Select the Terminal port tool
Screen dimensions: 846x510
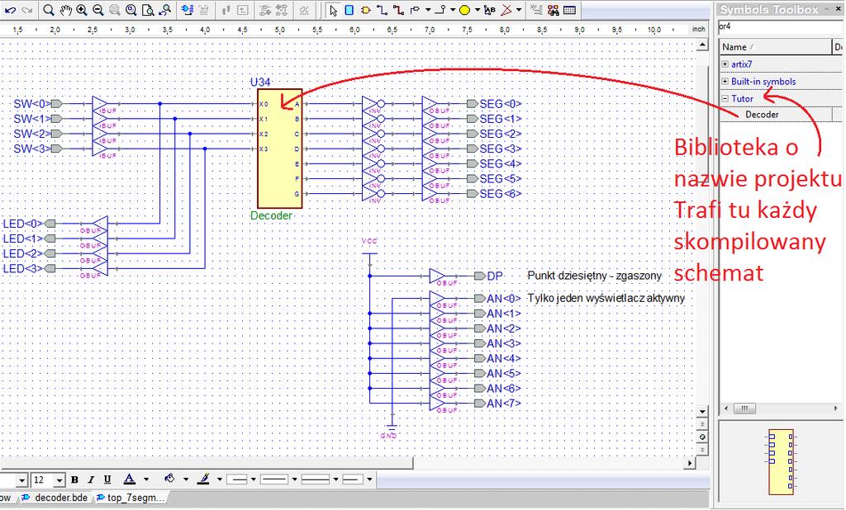click(416, 10)
